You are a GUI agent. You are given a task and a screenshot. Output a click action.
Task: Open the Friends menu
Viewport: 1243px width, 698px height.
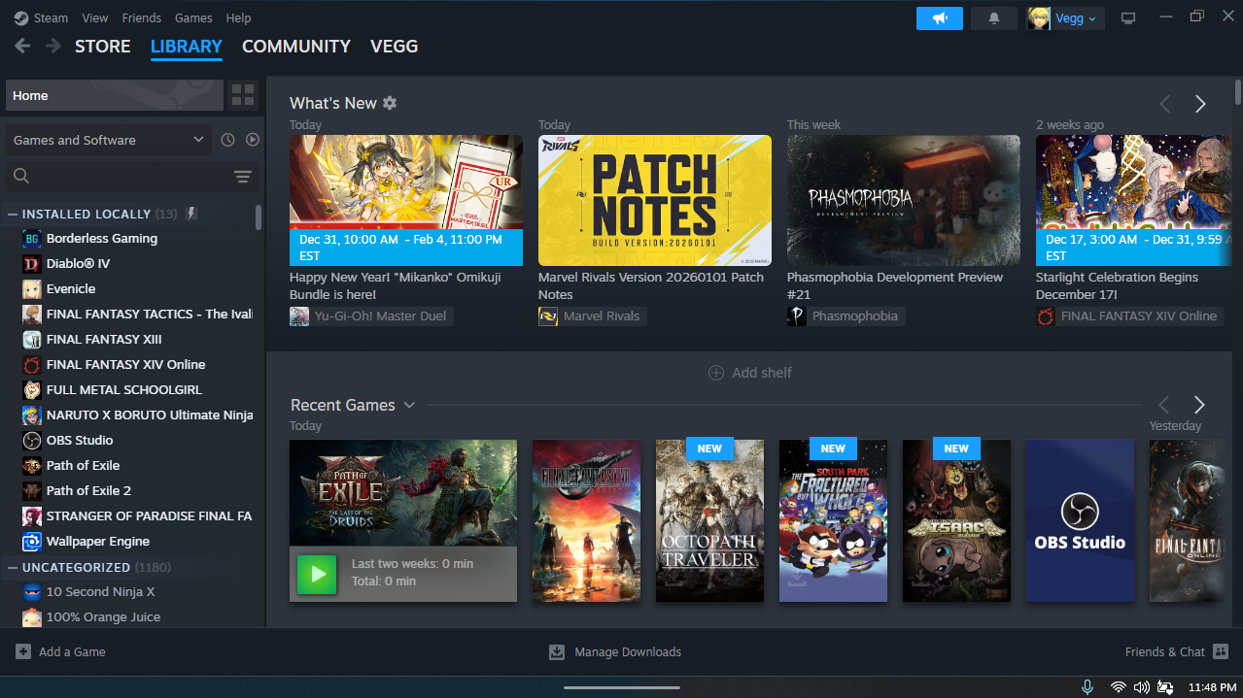click(142, 17)
